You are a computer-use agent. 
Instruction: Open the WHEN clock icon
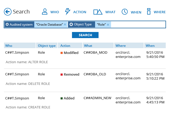[x=125, y=12]
